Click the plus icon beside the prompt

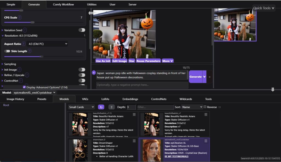[94, 73]
